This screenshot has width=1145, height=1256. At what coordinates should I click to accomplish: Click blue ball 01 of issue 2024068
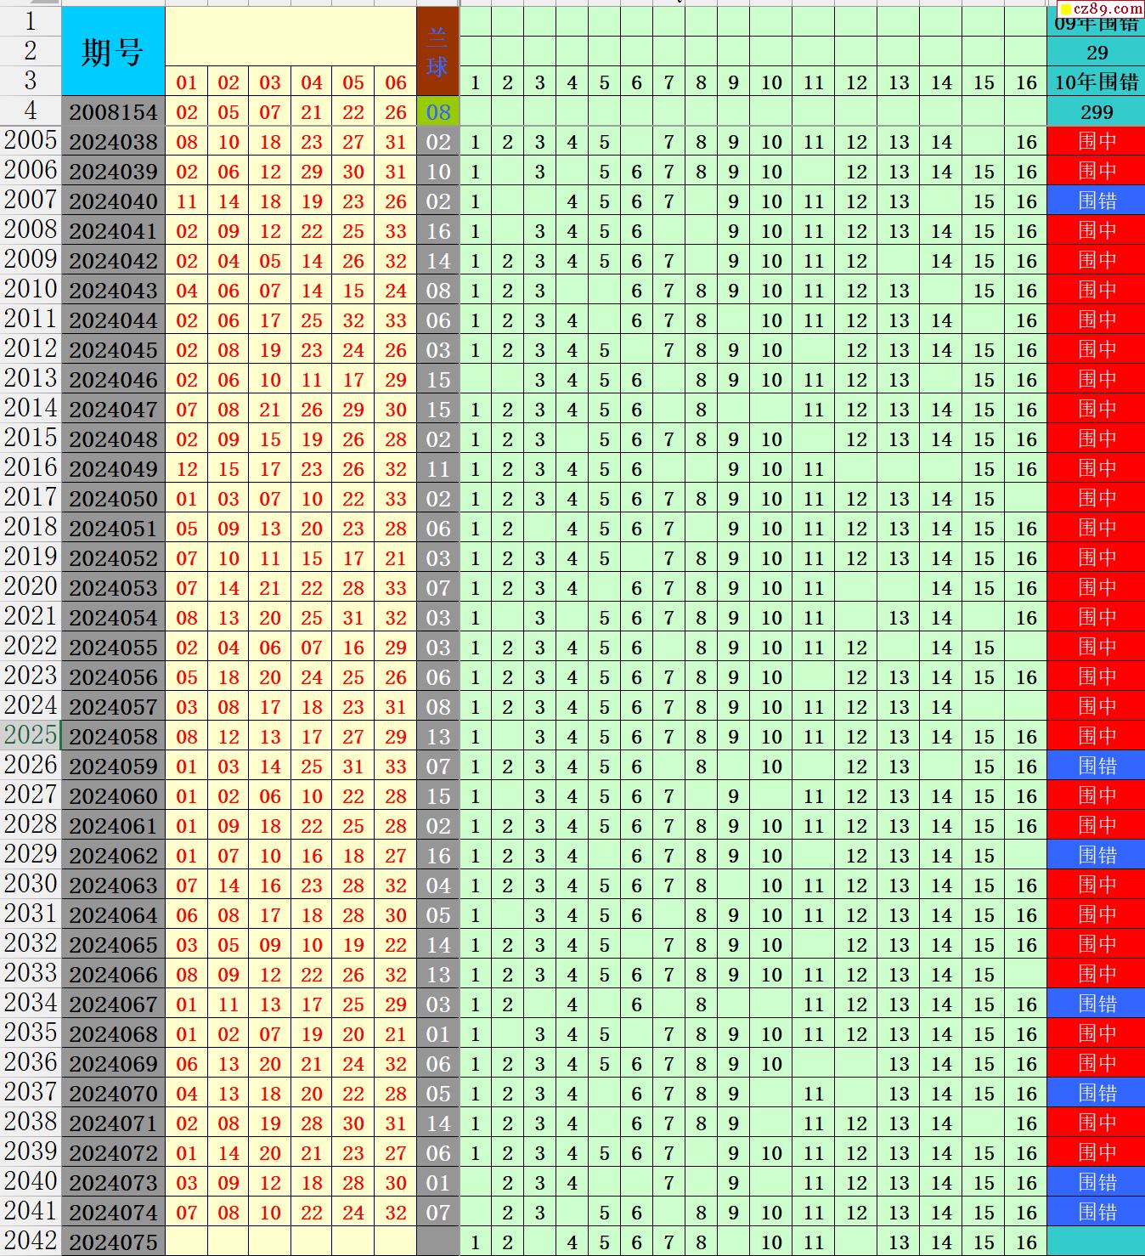click(437, 1033)
